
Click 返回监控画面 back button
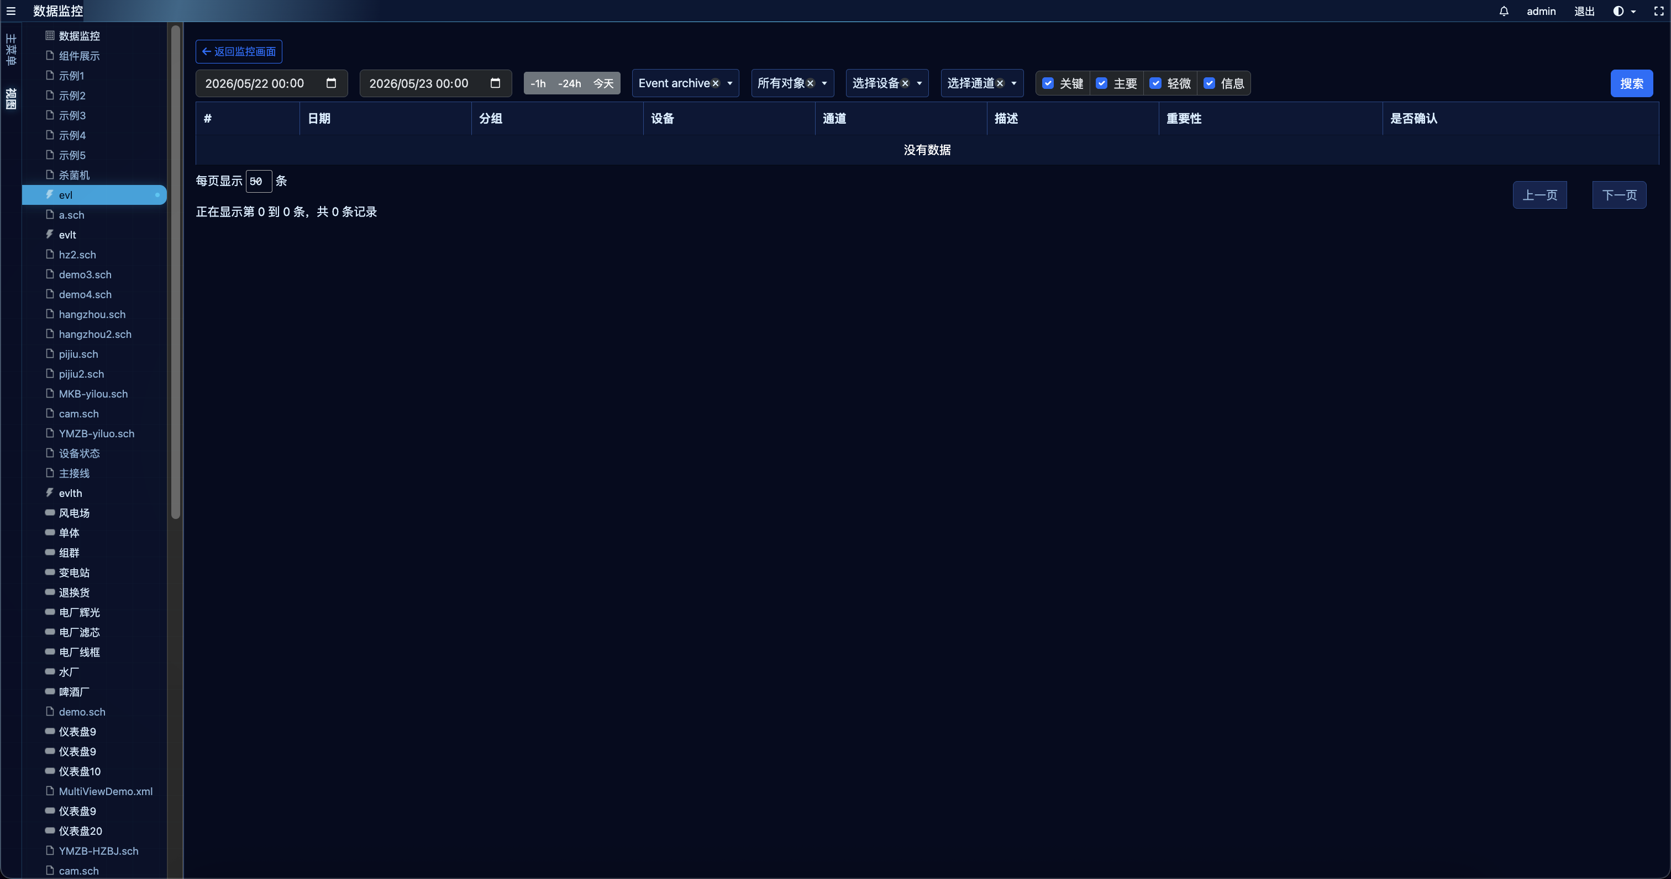[239, 51]
